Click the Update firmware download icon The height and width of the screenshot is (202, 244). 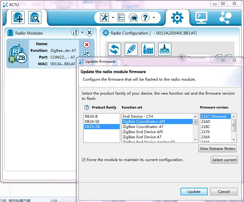165,49
